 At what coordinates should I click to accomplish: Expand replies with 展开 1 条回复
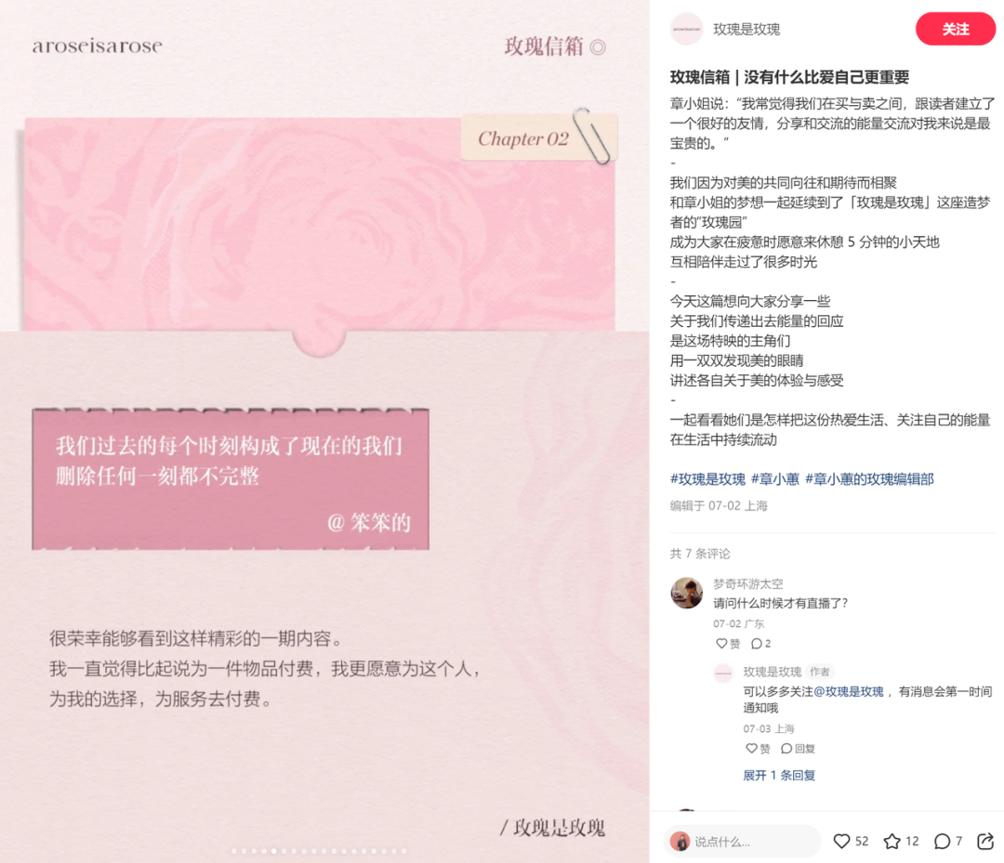(x=779, y=776)
